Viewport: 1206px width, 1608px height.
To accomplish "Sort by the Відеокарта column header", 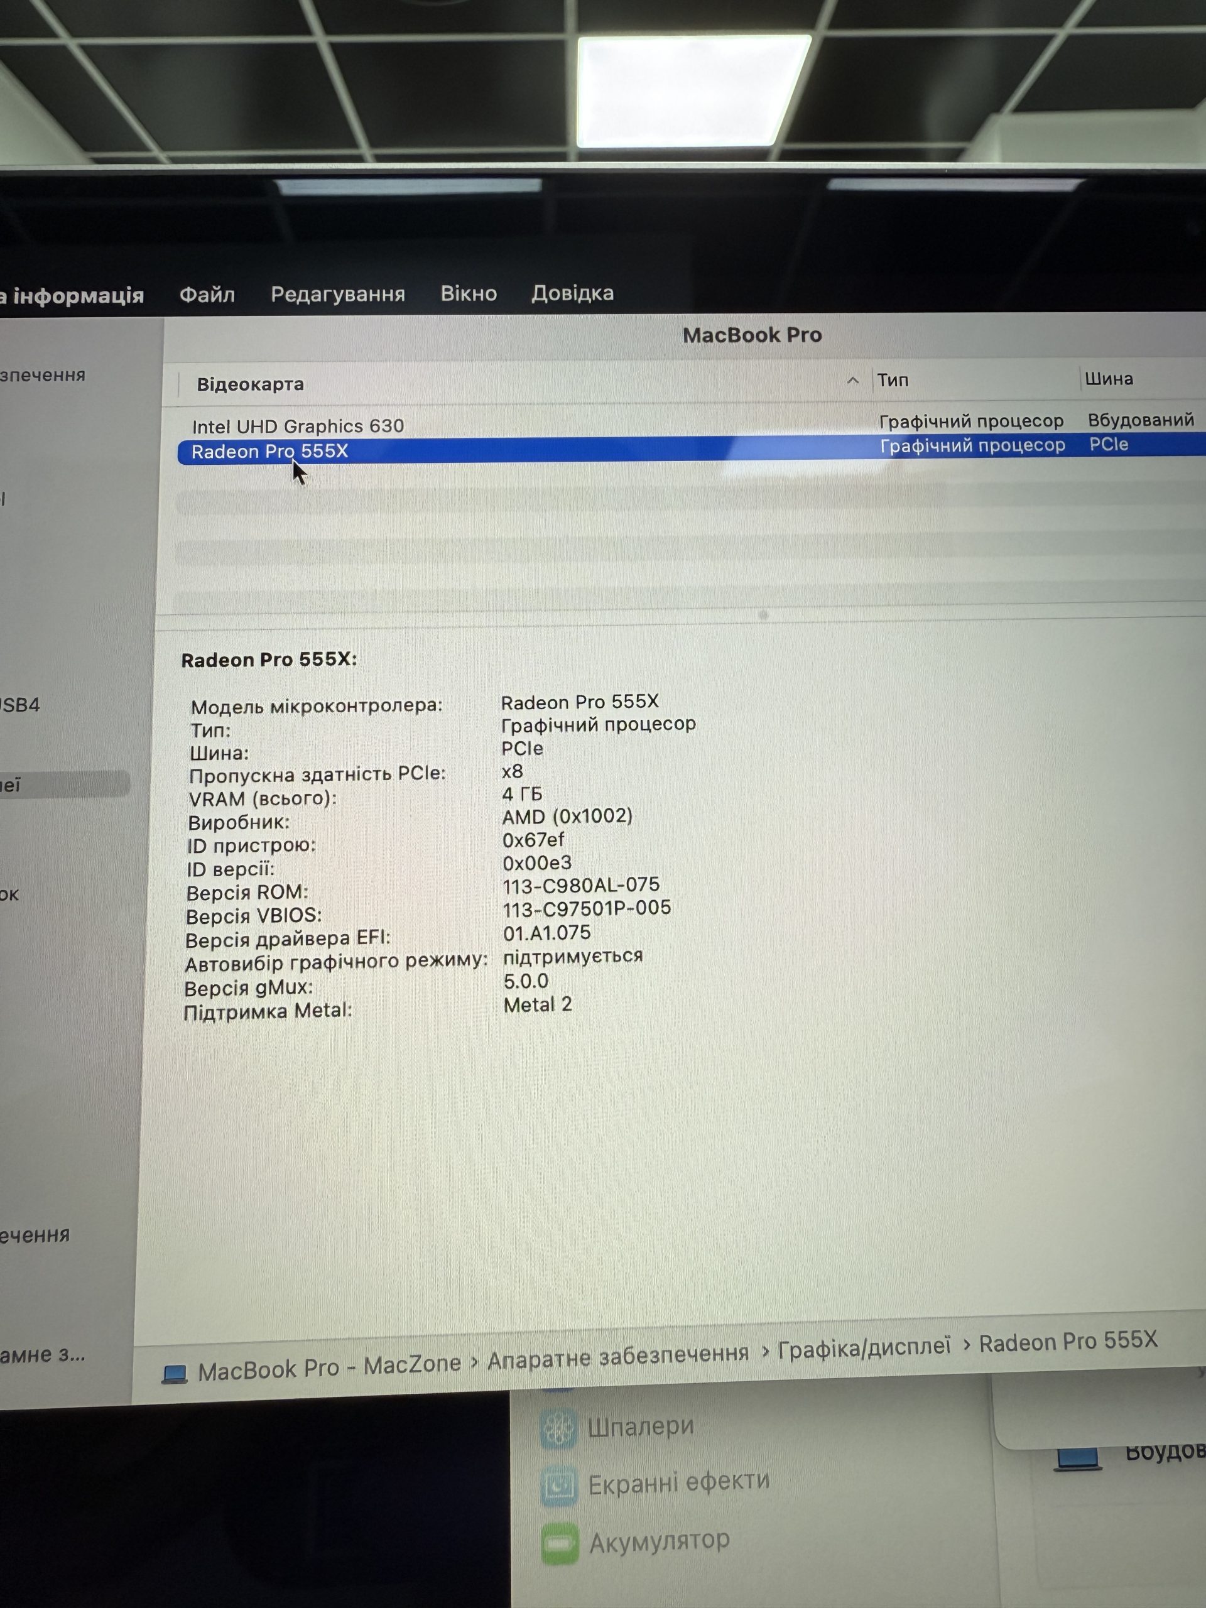I will pyautogui.click(x=250, y=384).
